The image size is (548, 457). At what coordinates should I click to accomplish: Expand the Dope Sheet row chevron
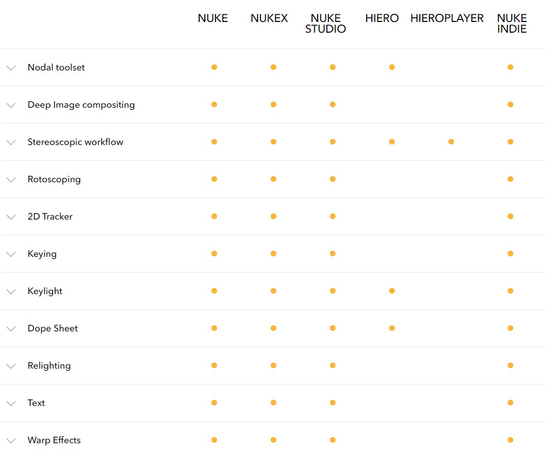(11, 329)
